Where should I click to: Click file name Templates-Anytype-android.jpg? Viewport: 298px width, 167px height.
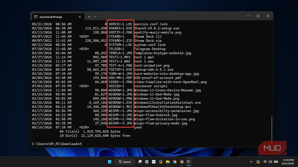163,53
